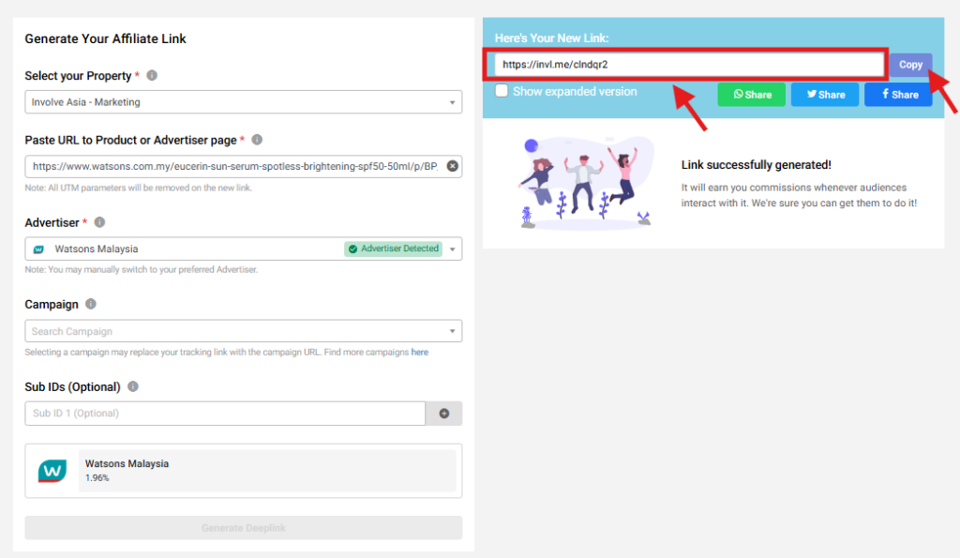
Task: Add another Sub ID with plus icon
Action: (443, 414)
